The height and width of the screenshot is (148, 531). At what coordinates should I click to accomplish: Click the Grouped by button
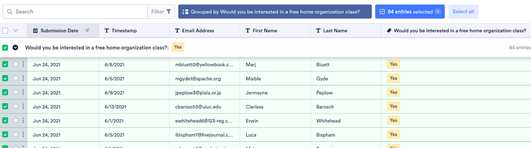point(275,12)
